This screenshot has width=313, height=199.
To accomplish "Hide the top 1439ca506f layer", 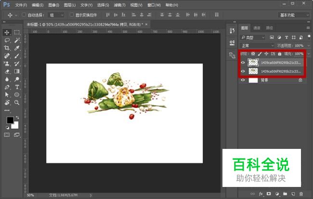I will pos(243,63).
